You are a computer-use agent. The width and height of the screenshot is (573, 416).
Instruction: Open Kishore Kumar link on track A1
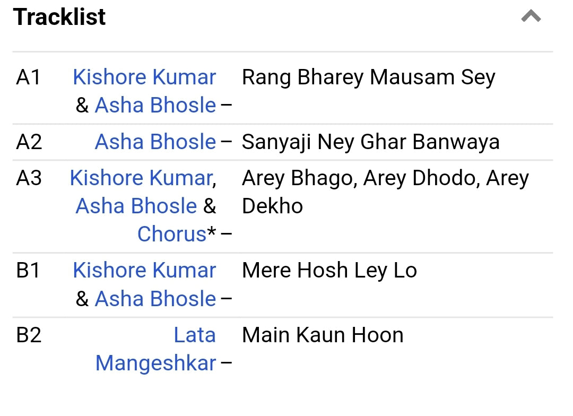[x=144, y=77]
